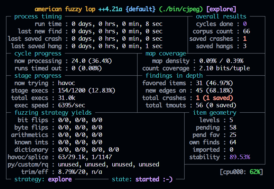Screen dimensions: 274x189
Task: Click the 'item geometry' section header
Action: [214, 113]
